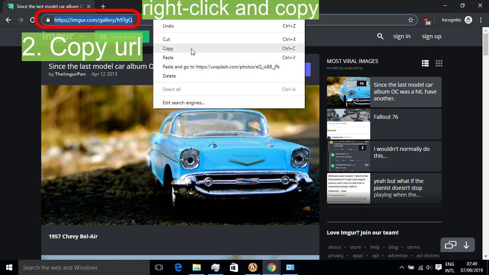
Task: Open the privacy footer link
Action: 336,256
